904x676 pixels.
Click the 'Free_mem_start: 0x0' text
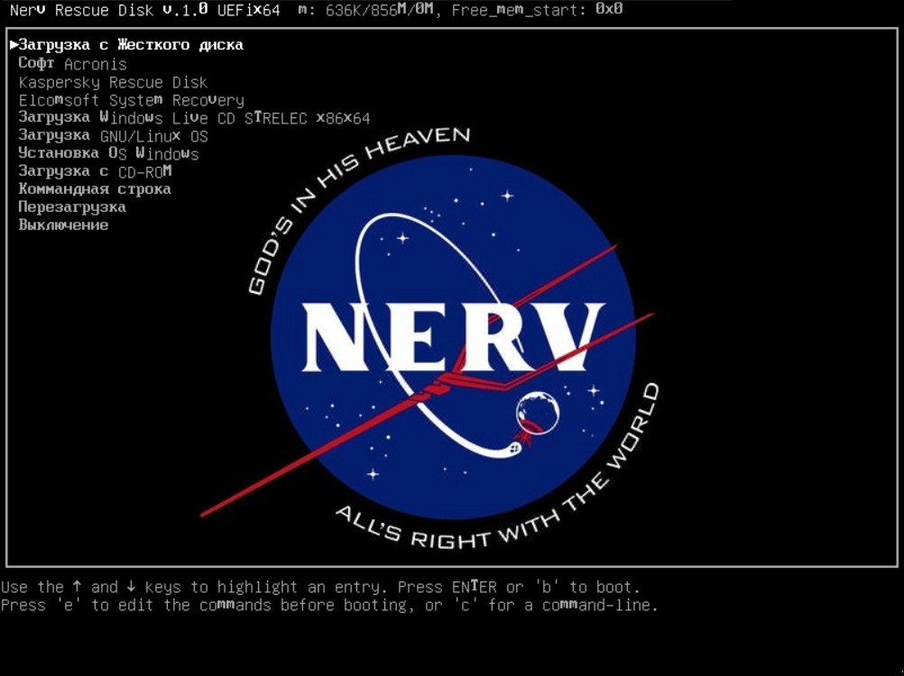tap(538, 10)
